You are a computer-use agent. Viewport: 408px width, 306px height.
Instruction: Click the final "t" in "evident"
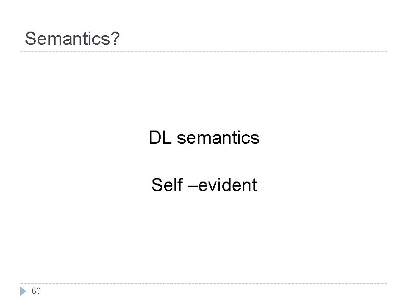pos(254,185)
